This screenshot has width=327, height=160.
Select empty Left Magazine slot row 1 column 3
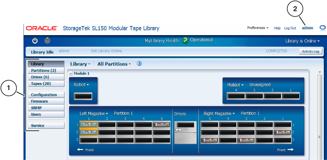coord(125,124)
